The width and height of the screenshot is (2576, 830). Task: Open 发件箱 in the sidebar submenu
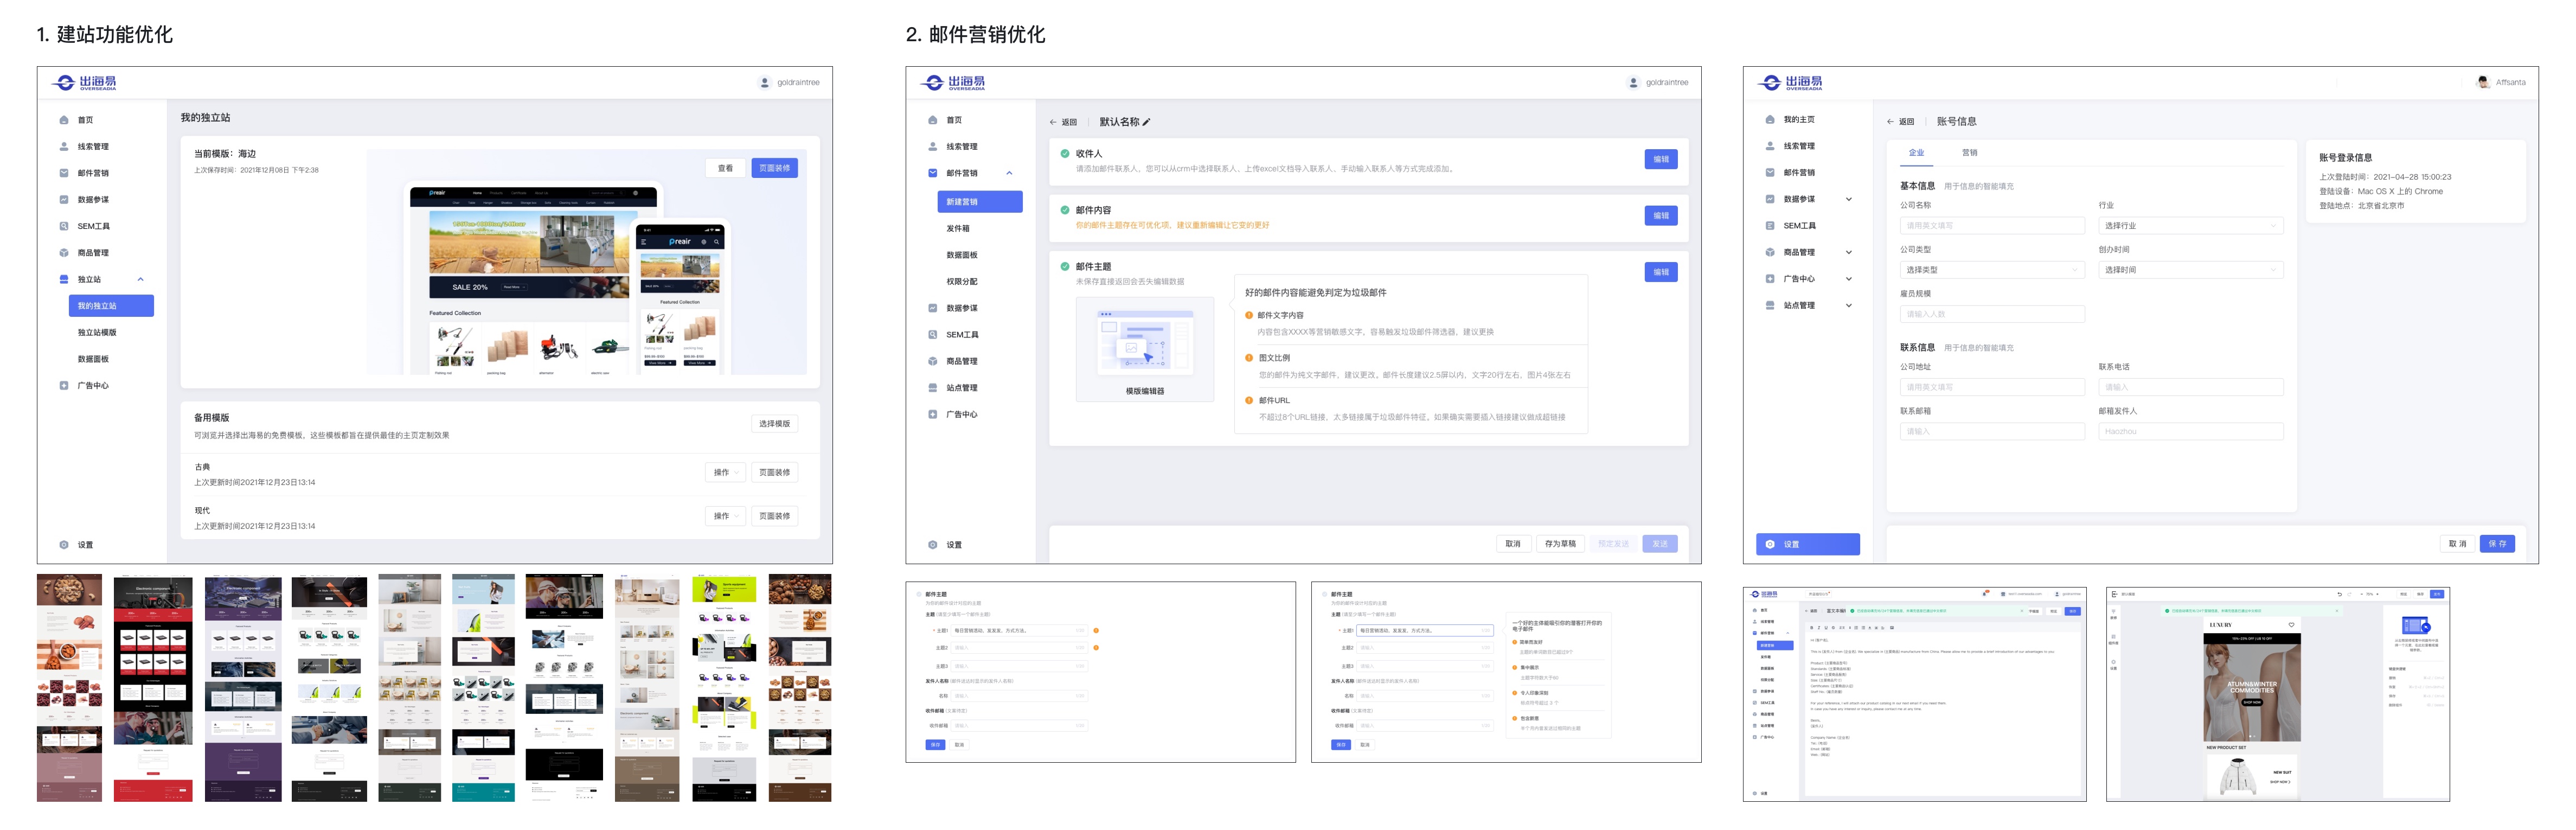(x=957, y=228)
